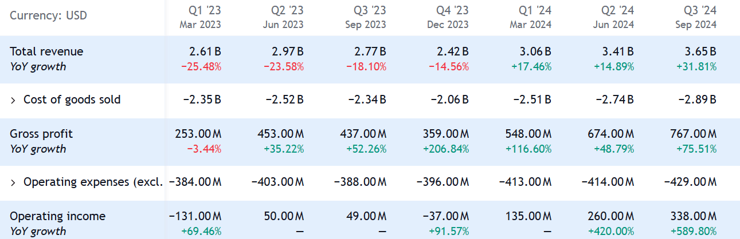Click the Currency: USD label

pyautogui.click(x=48, y=15)
